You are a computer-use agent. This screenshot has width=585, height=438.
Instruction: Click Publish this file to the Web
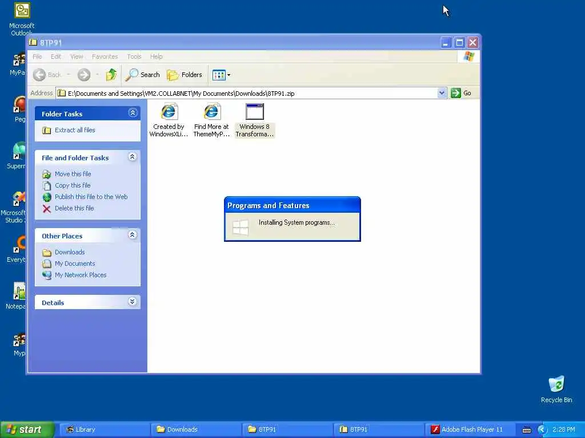(91, 197)
